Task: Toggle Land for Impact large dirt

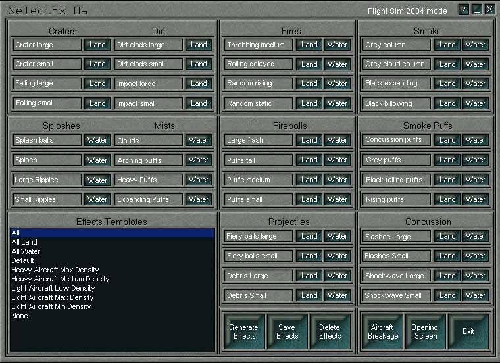Action: coord(199,84)
